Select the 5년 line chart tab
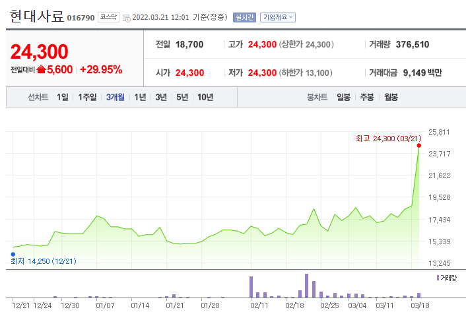The height and width of the screenshot is (318, 466). tap(182, 97)
